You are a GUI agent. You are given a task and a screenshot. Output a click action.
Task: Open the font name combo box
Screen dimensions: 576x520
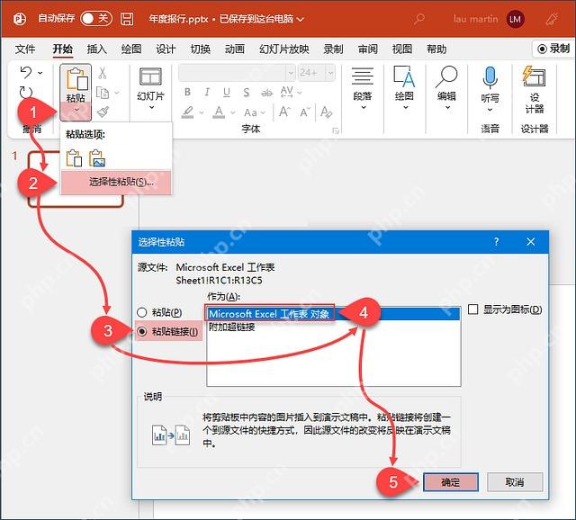click(x=237, y=73)
